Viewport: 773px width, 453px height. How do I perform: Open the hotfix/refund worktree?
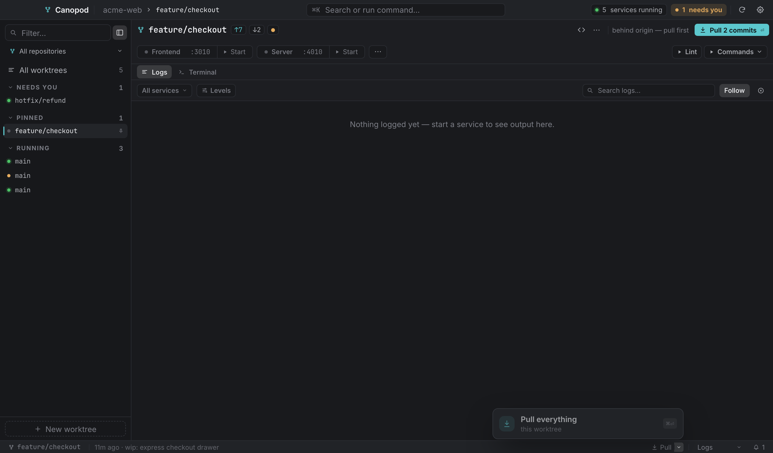click(66, 100)
